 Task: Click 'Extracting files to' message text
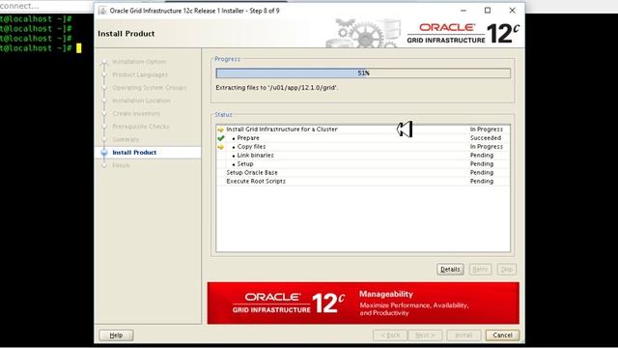click(277, 88)
